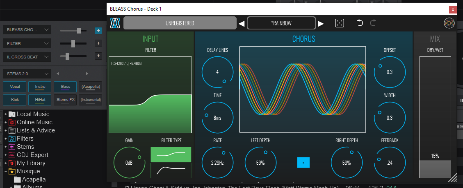Click the Feedback .24 knob
This screenshot has width=463, height=188.
point(390,163)
